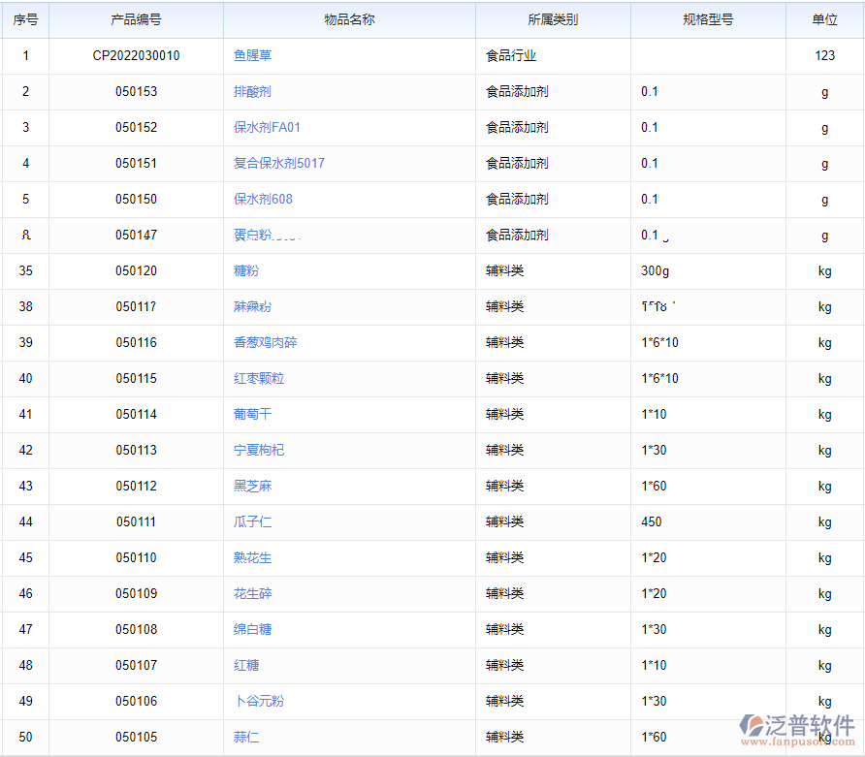Open the 熟花生 item link
The width and height of the screenshot is (865, 757).
coord(250,557)
